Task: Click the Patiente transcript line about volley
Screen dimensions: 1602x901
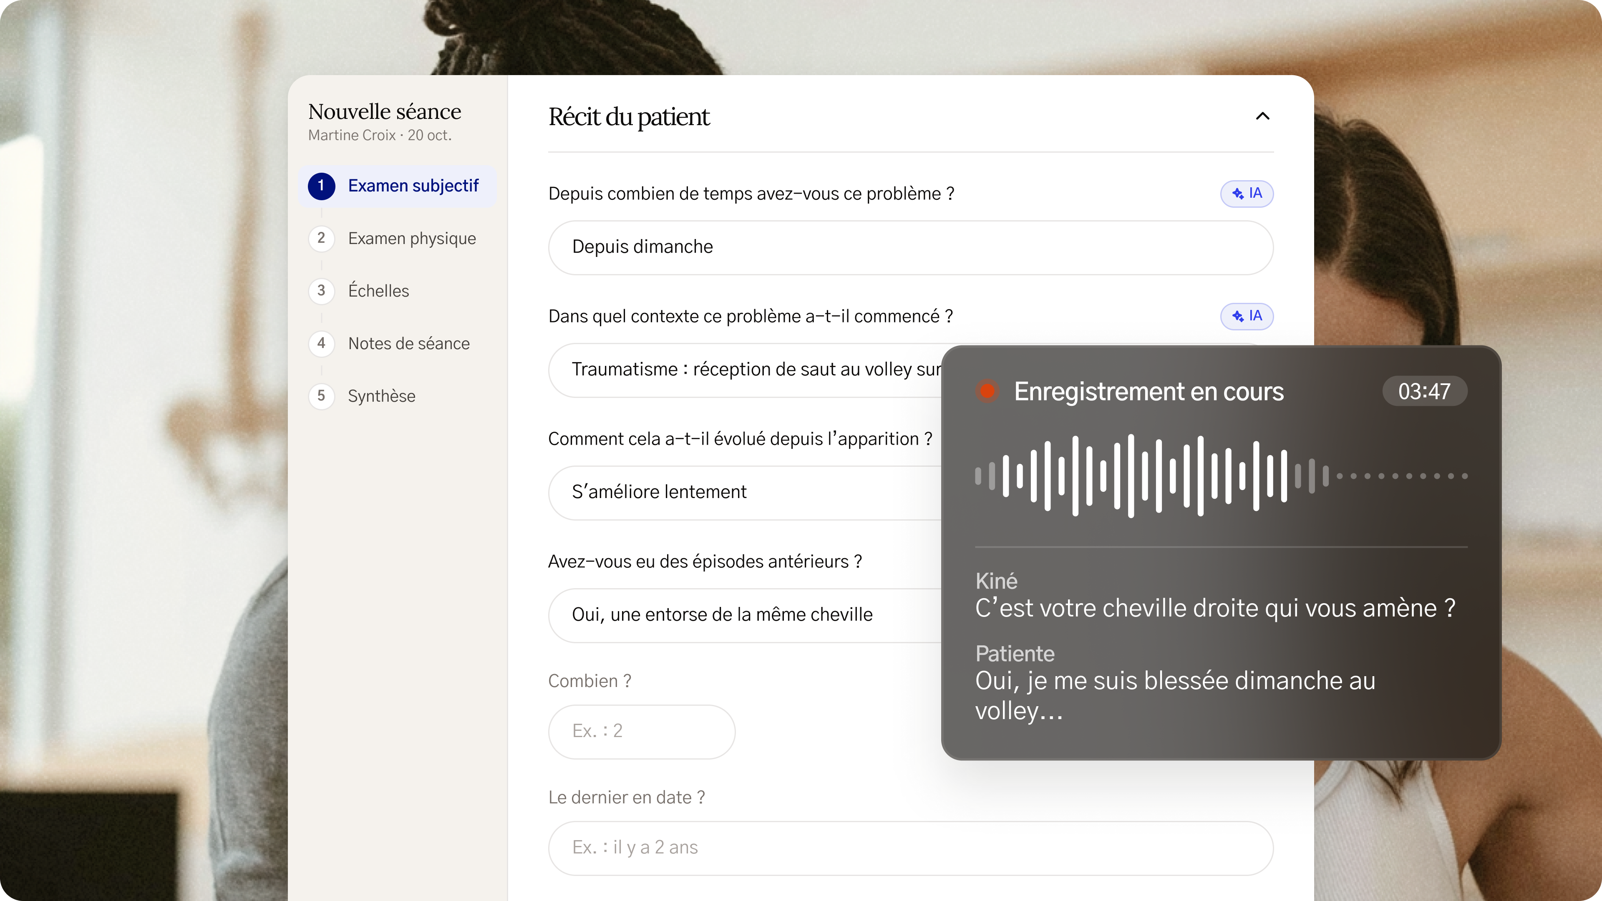Action: (1175, 695)
